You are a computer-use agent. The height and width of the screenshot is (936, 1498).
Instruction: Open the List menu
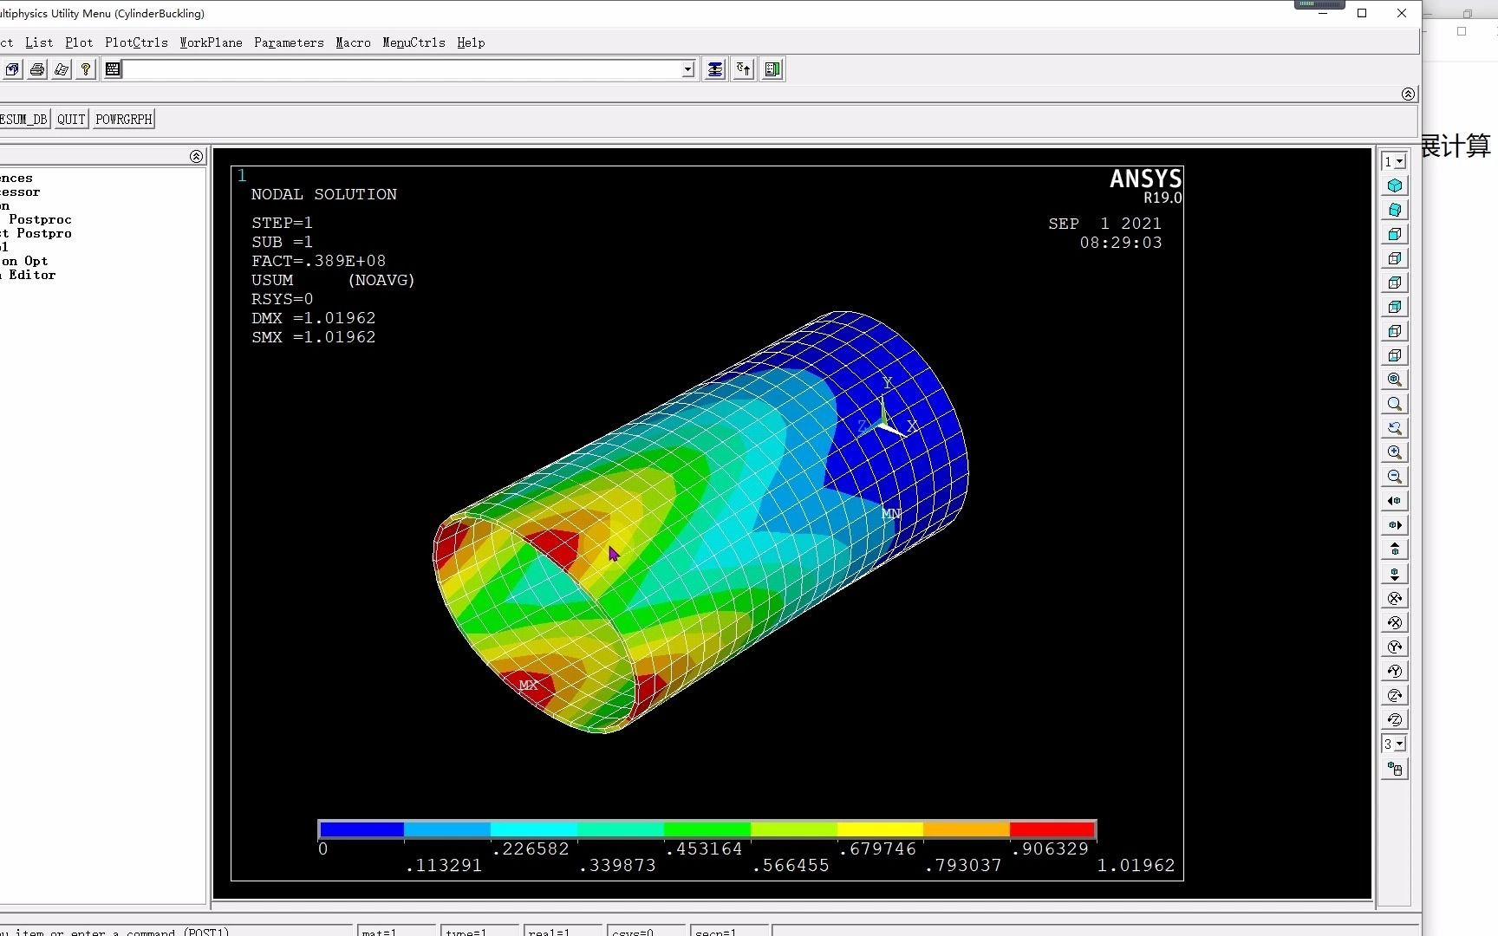(x=39, y=42)
